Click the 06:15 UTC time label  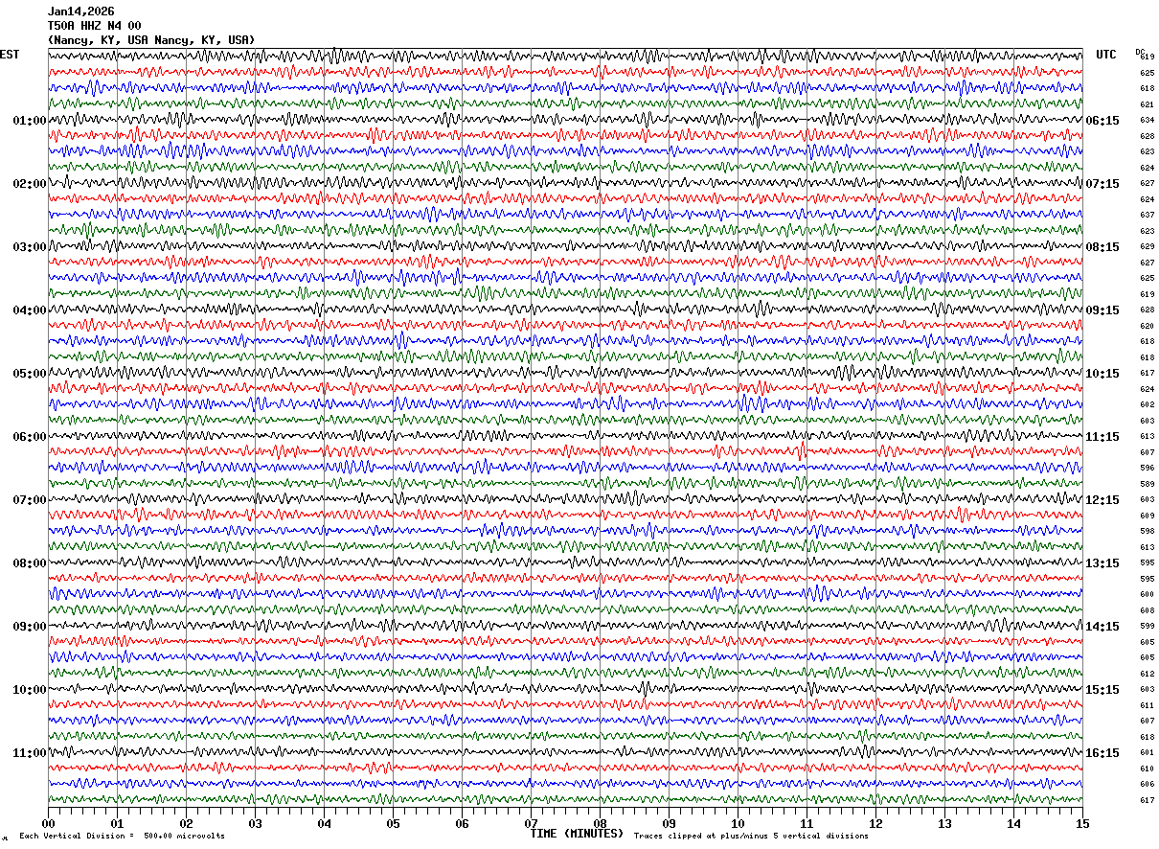pos(1102,121)
